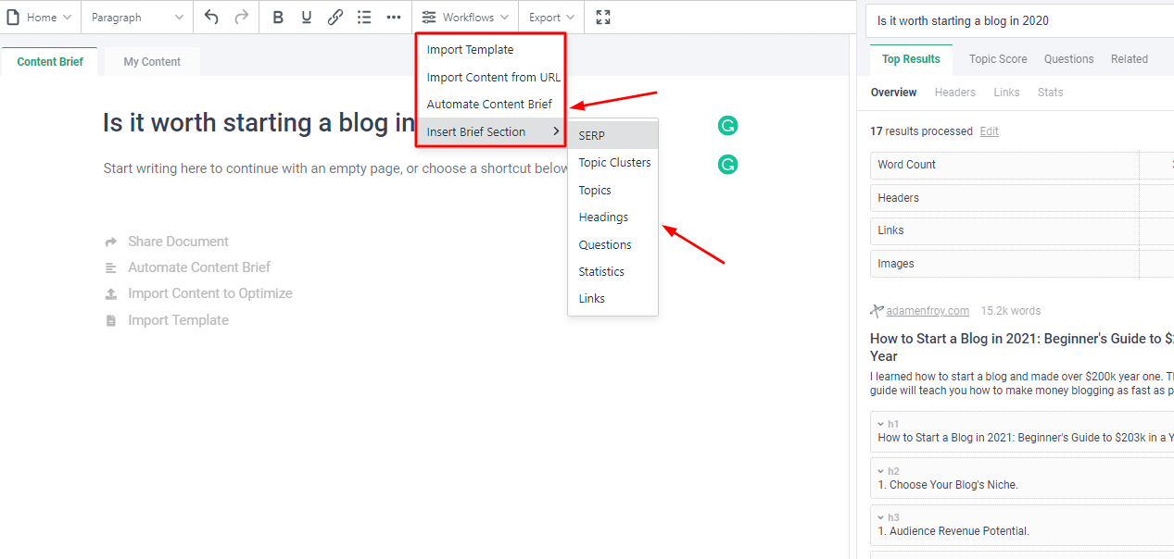Insert a hyperlink with the link icon

point(335,17)
